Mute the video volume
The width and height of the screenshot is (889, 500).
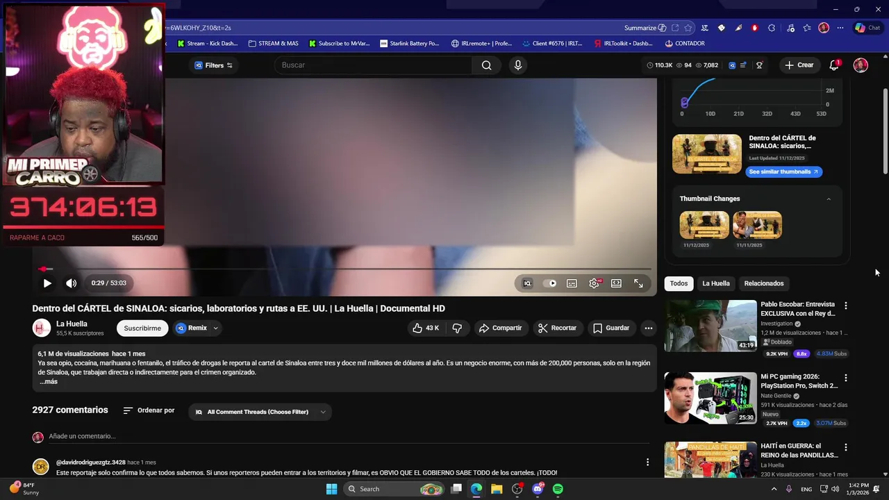[x=71, y=283]
